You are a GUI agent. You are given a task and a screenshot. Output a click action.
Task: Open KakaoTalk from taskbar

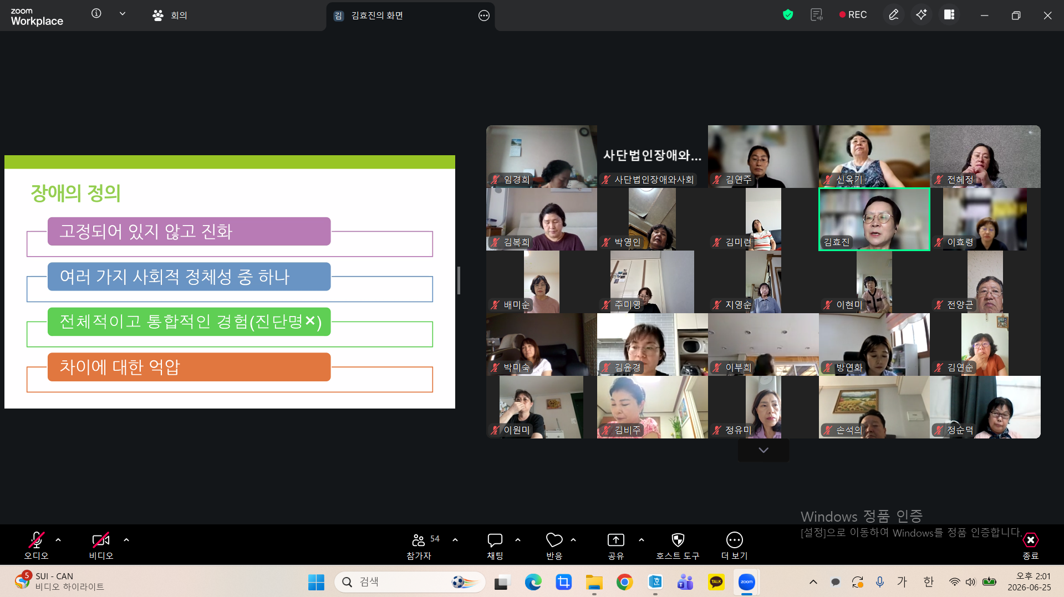[716, 582]
